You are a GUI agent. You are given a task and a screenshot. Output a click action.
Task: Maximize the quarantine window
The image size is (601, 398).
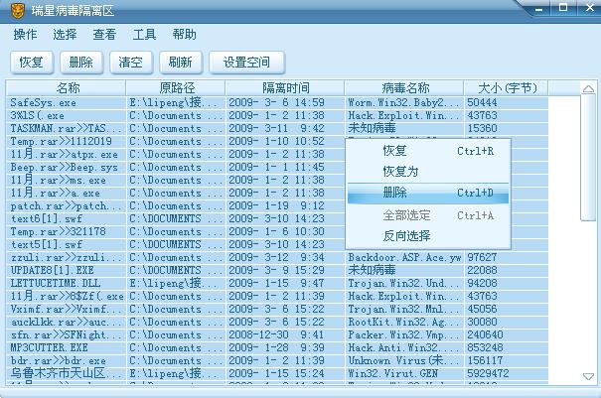coord(562,8)
